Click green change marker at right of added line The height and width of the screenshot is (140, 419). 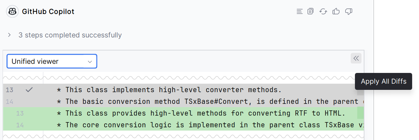point(360,113)
